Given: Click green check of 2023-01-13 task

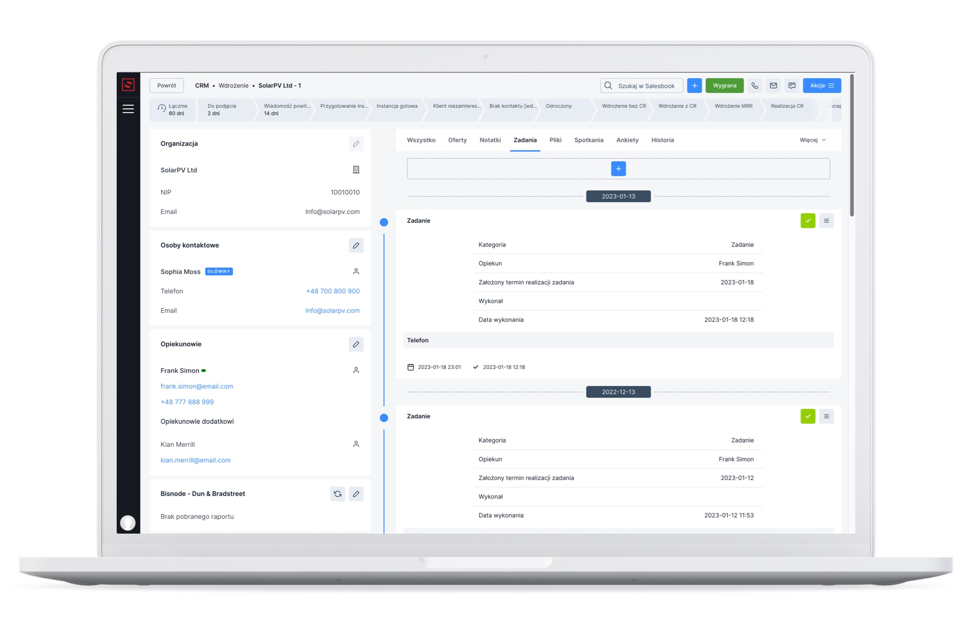Looking at the screenshot, I should pos(808,221).
